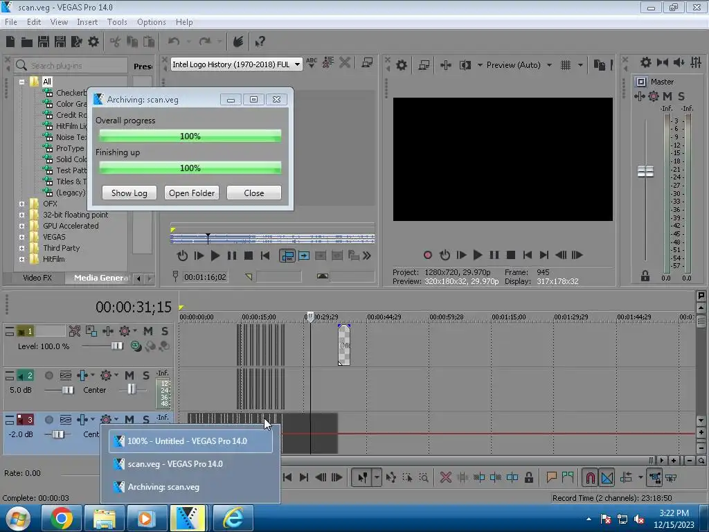Open Edit tool dropdown arrow in timeline toolbar

click(377, 477)
